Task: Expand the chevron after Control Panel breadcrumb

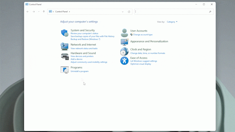Action: coord(69,12)
